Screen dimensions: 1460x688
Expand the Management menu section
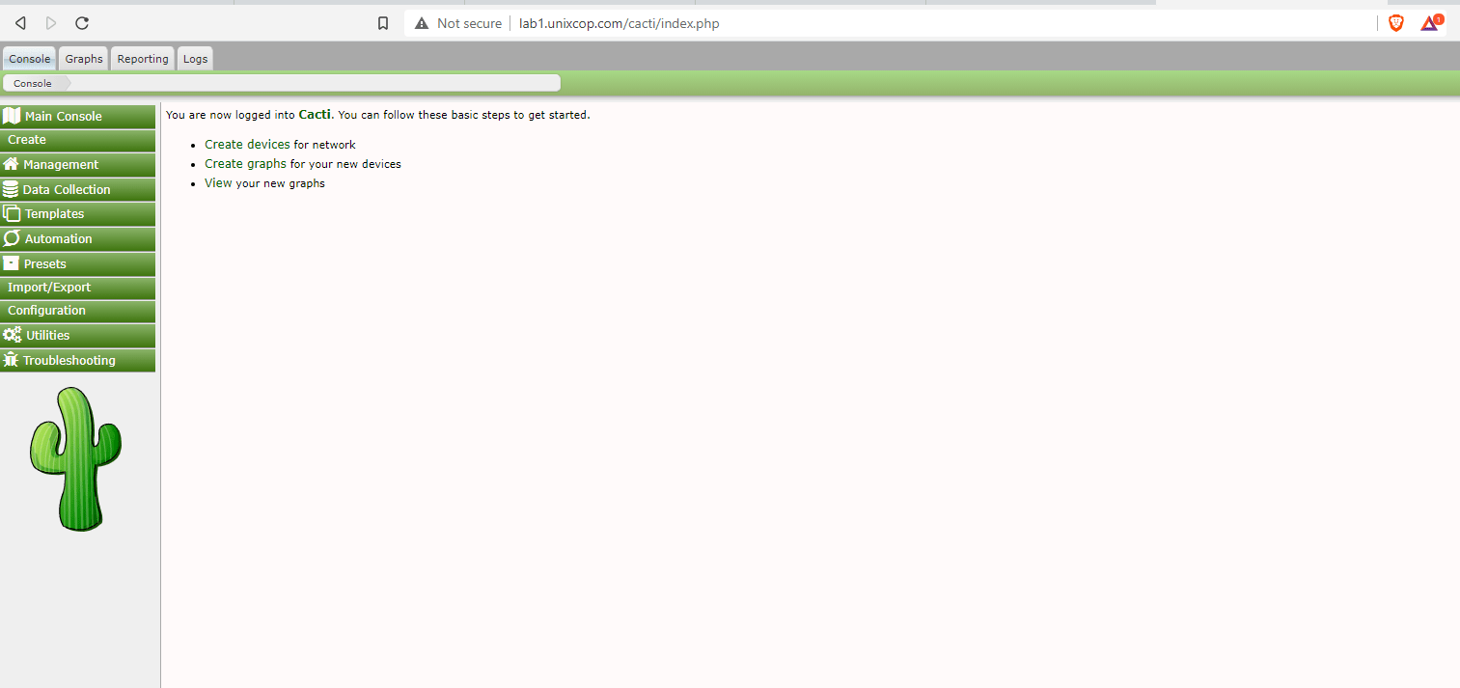[77, 164]
